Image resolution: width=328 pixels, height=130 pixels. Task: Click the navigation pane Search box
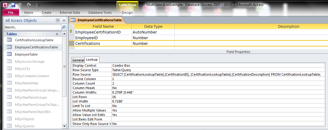point(33,27)
